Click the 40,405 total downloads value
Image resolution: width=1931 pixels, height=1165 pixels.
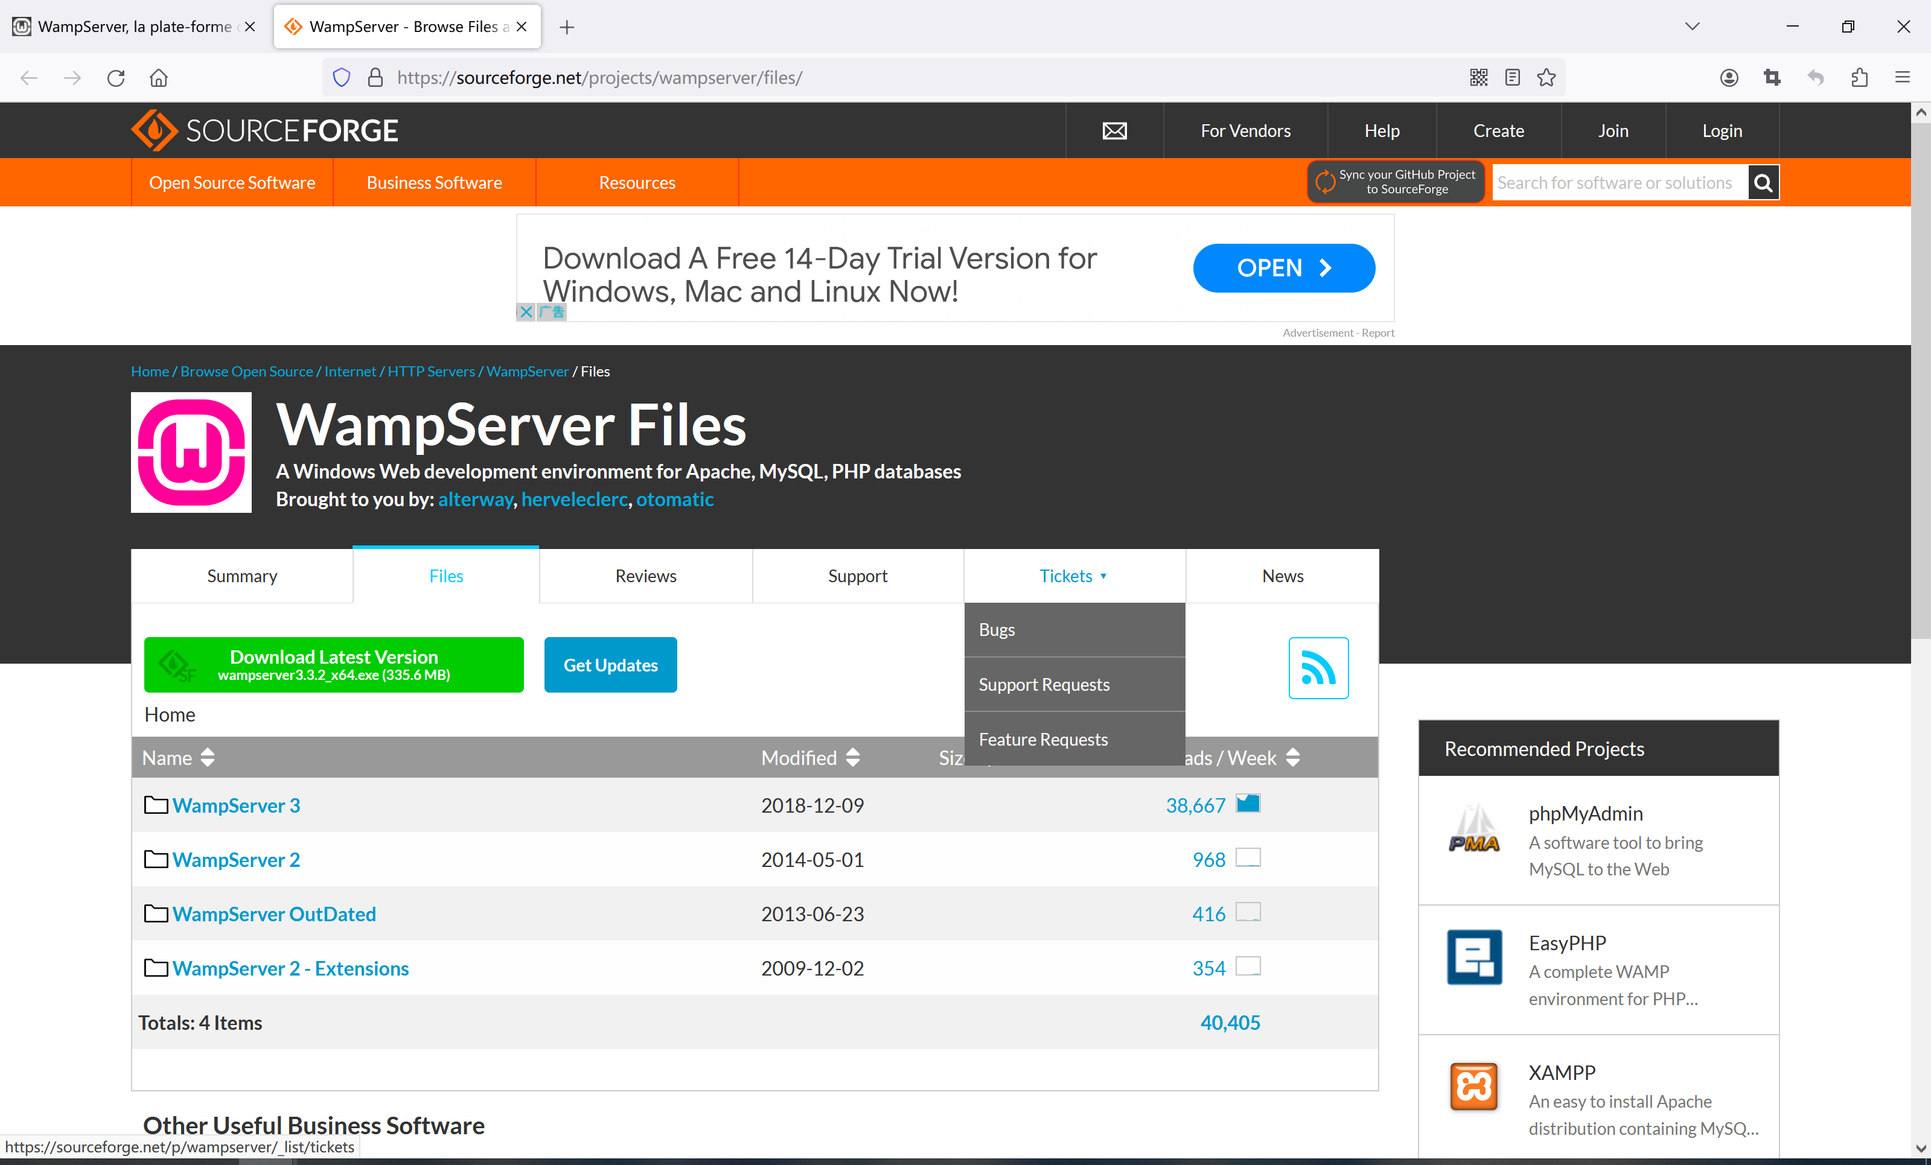coord(1230,1023)
